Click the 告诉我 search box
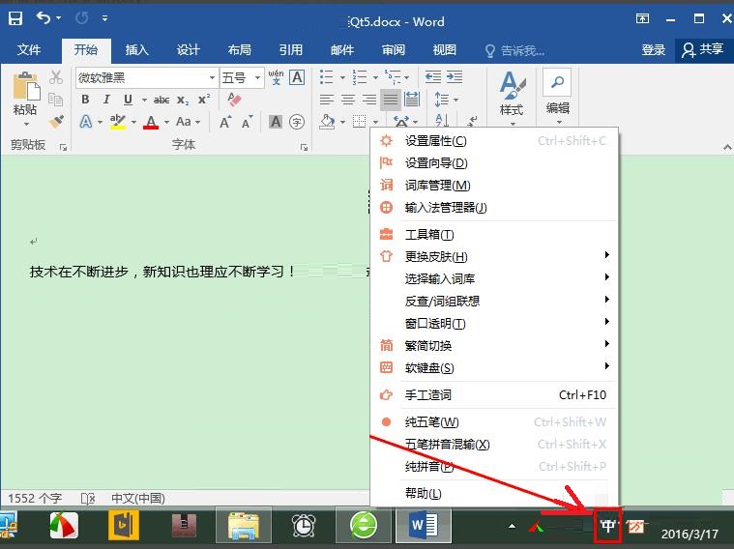The height and width of the screenshot is (549, 734). (514, 50)
